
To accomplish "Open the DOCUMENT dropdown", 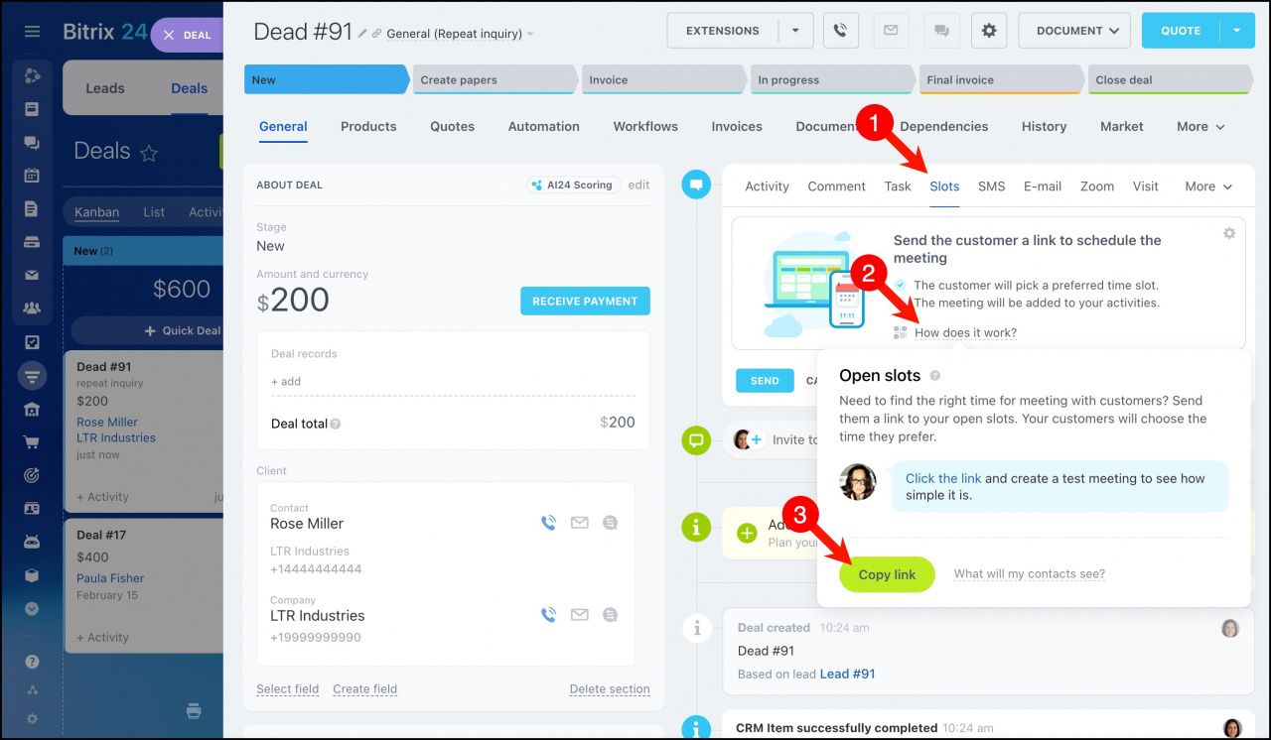I will point(1074,31).
